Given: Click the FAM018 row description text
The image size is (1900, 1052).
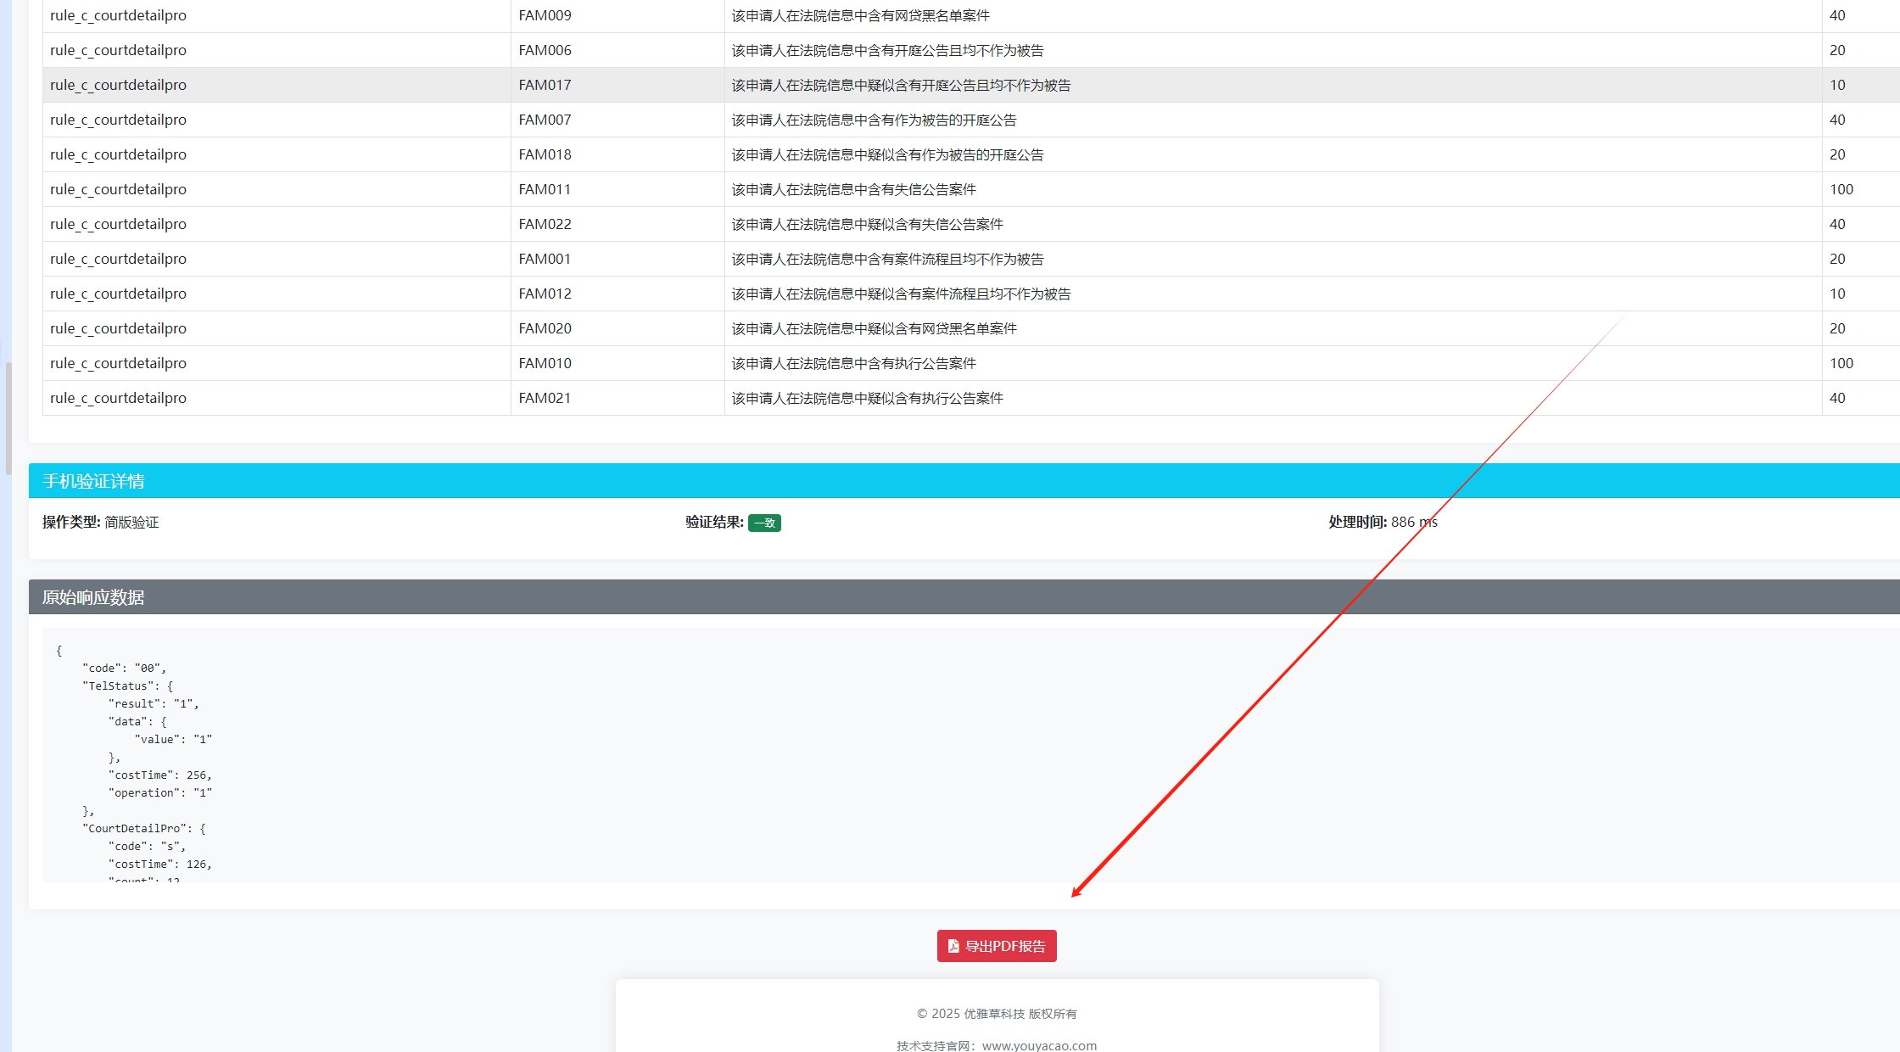Looking at the screenshot, I should coord(887,154).
